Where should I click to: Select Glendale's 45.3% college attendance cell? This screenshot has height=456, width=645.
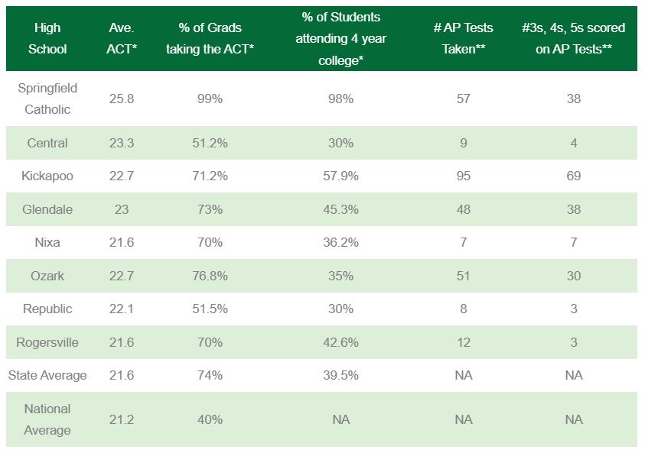click(x=337, y=209)
